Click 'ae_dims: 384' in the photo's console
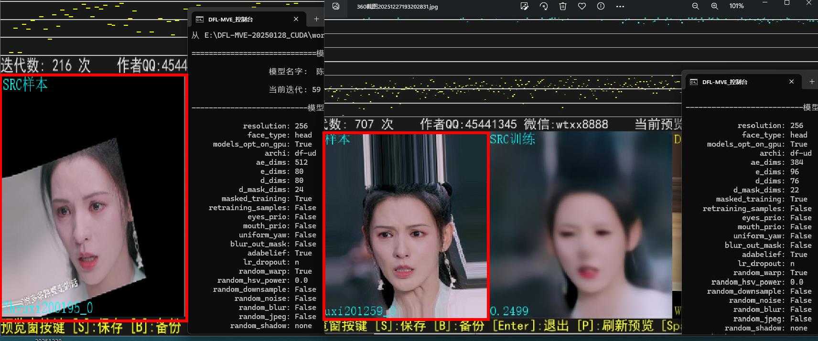818x341 pixels. point(777,162)
